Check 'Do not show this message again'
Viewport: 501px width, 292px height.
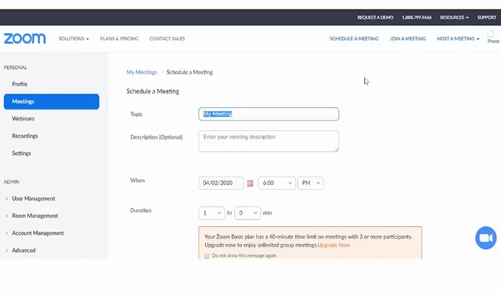(207, 256)
